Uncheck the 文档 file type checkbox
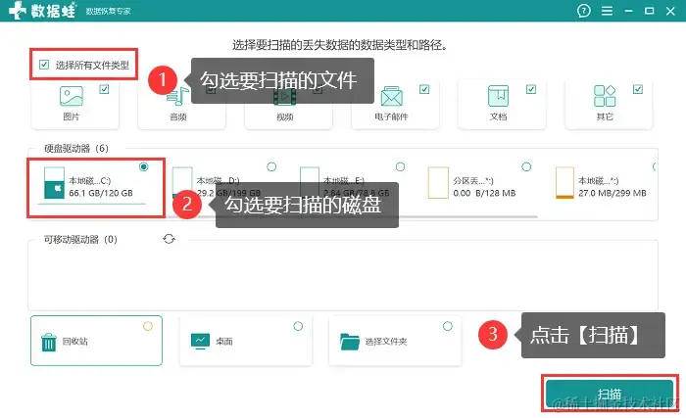Image resolution: width=686 pixels, height=418 pixels. [x=531, y=89]
